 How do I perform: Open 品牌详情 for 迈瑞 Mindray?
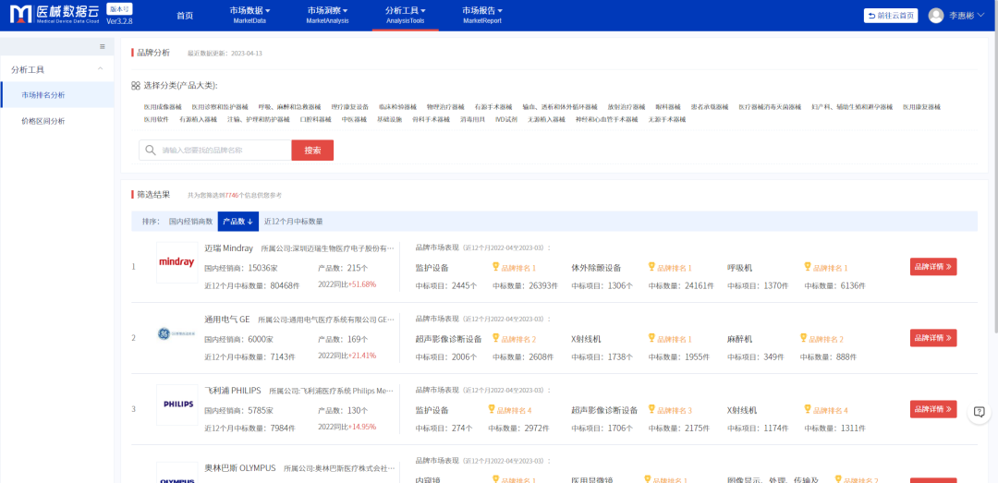pyautogui.click(x=933, y=267)
